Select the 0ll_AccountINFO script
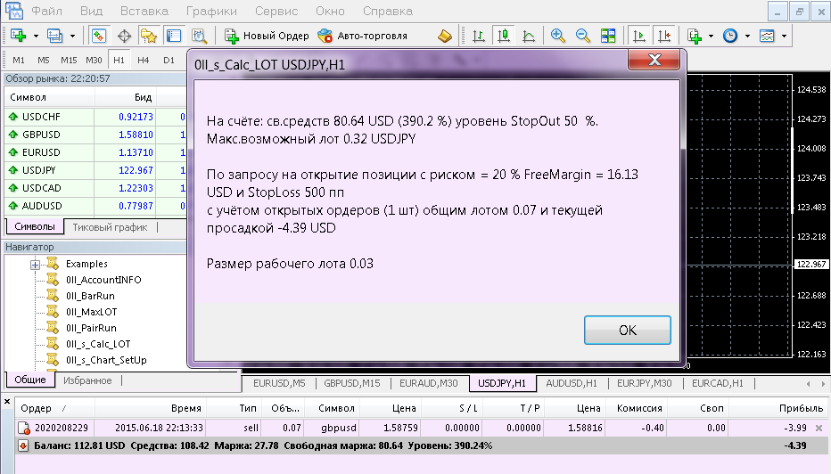The image size is (831, 474). click(103, 280)
